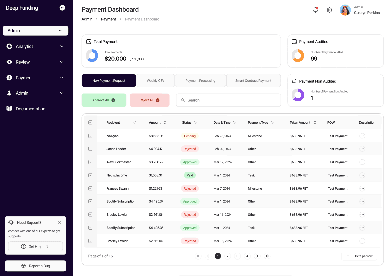
Task: Toggle the select-all checkbox in table header
Action: tap(90, 122)
